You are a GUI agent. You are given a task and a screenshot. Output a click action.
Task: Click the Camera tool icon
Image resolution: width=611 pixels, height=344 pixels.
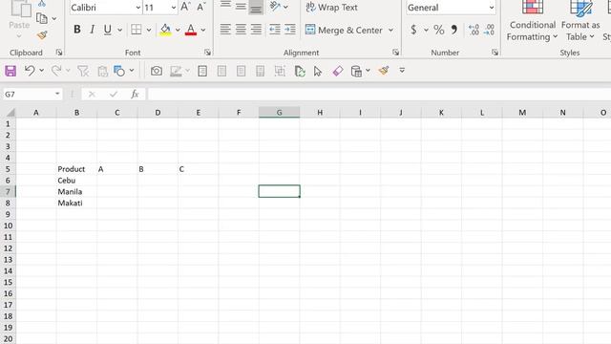[x=157, y=71]
